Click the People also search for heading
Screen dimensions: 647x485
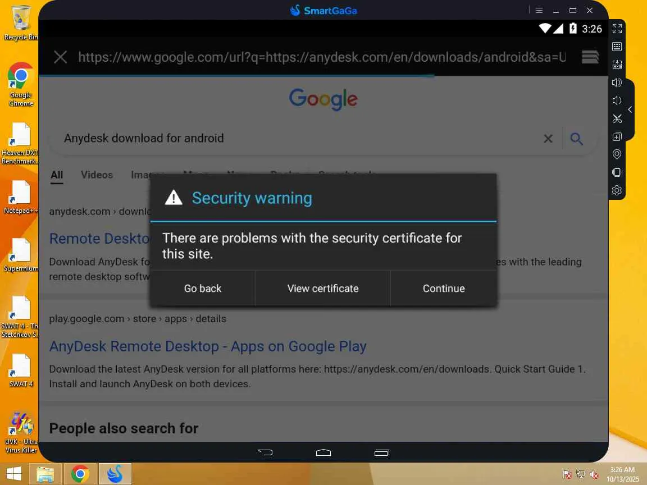[x=124, y=428]
